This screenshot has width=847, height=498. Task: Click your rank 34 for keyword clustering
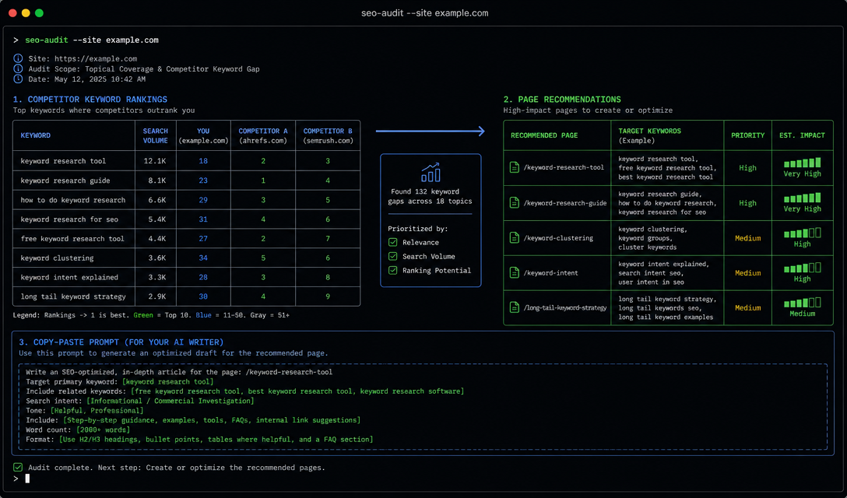203,258
